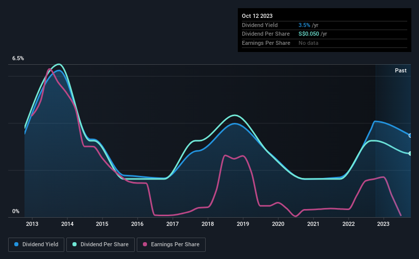Select the 2023 x-axis label
419x259 pixels.
point(383,224)
